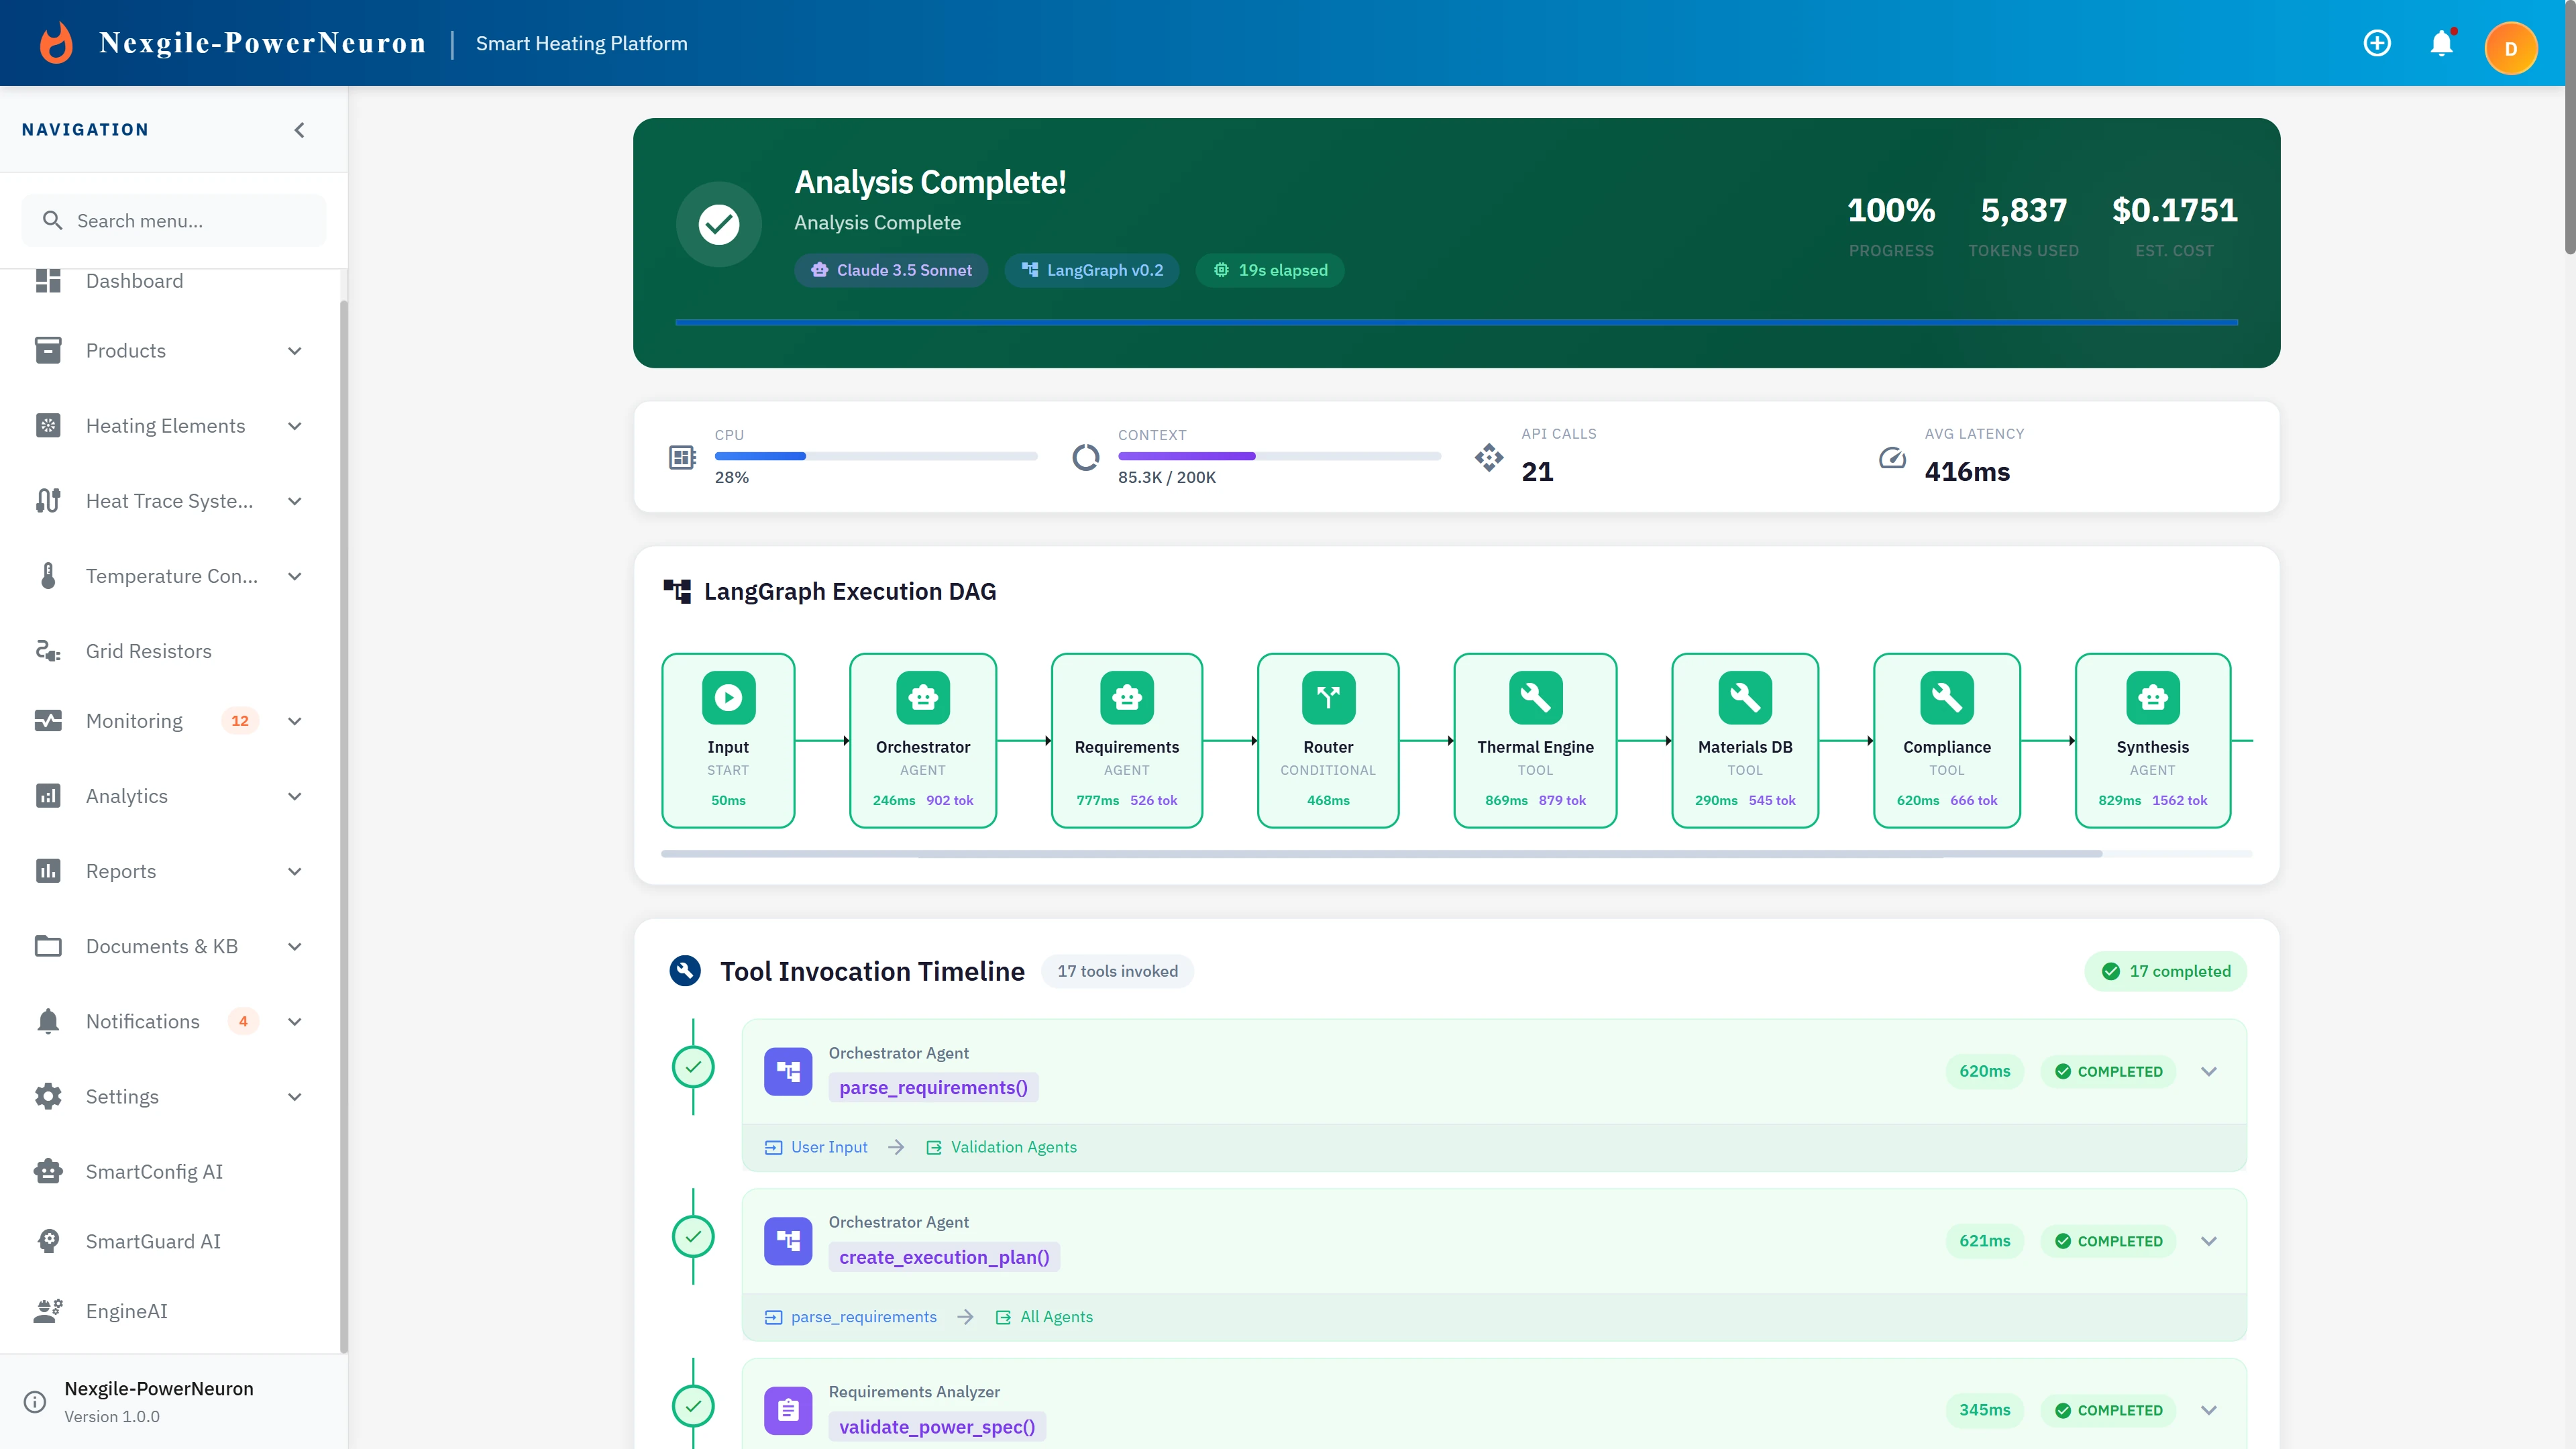Navigate to the Reports section

[121, 871]
